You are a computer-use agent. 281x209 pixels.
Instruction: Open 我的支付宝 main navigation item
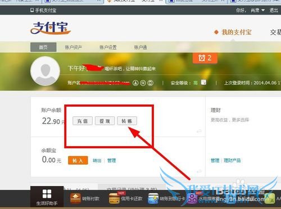237,32
